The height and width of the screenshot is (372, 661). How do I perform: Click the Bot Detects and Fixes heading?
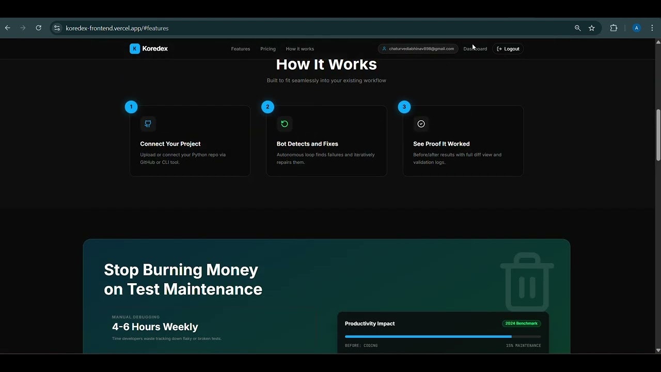tap(307, 144)
